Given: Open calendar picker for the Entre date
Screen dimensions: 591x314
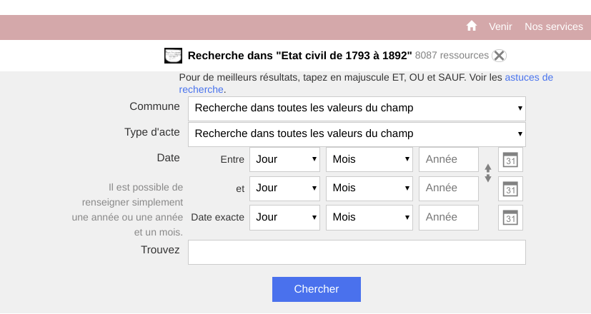Looking at the screenshot, I should [x=510, y=160].
